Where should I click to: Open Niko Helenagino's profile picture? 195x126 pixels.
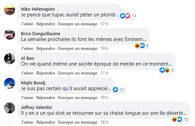pyautogui.click(x=10, y=10)
